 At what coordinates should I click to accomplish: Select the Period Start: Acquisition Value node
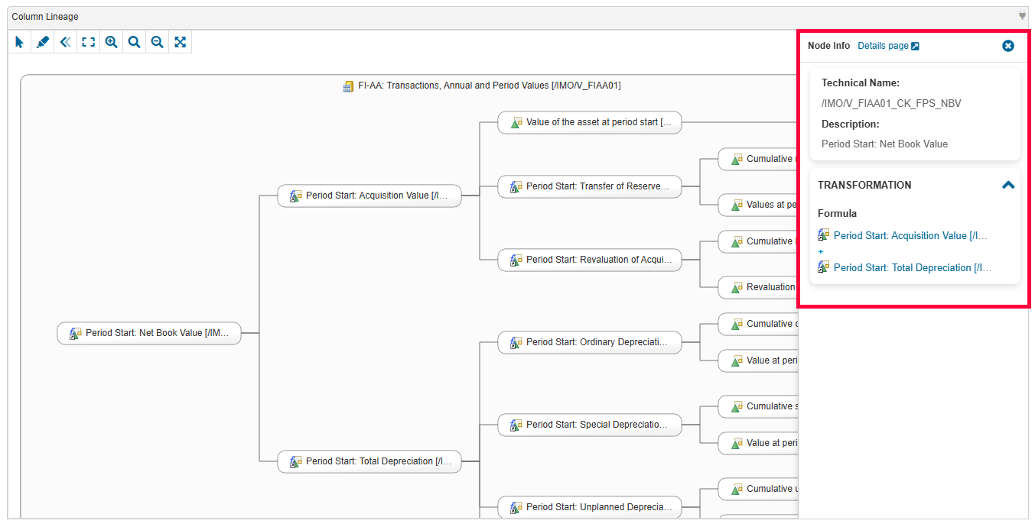pyautogui.click(x=369, y=196)
